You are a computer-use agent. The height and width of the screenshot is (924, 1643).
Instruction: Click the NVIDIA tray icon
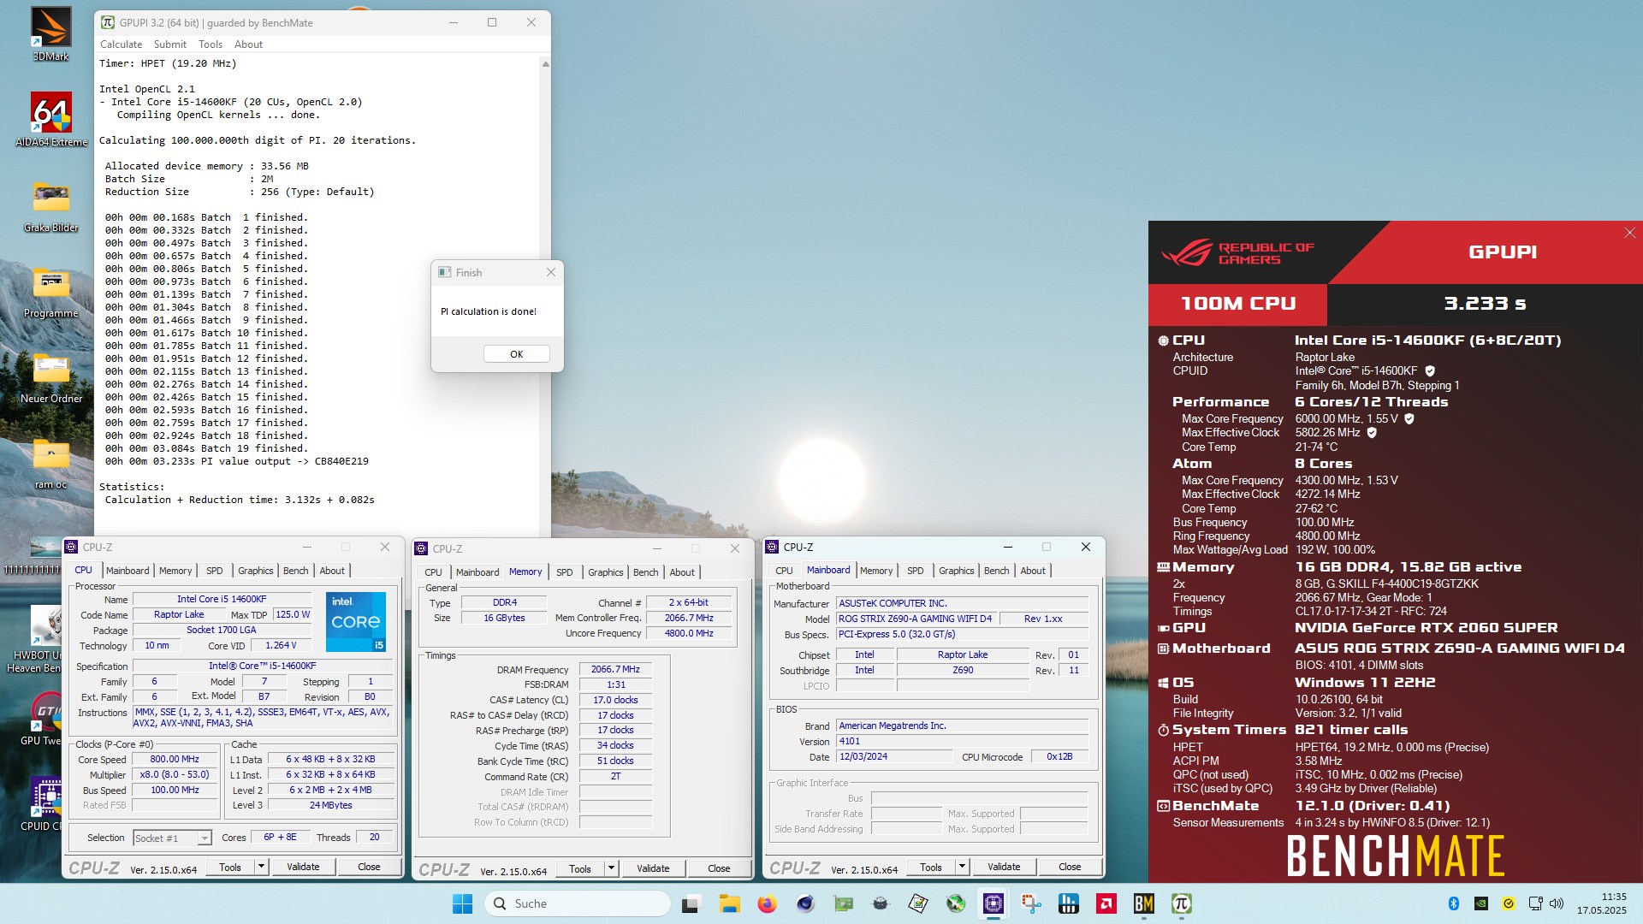click(1480, 903)
